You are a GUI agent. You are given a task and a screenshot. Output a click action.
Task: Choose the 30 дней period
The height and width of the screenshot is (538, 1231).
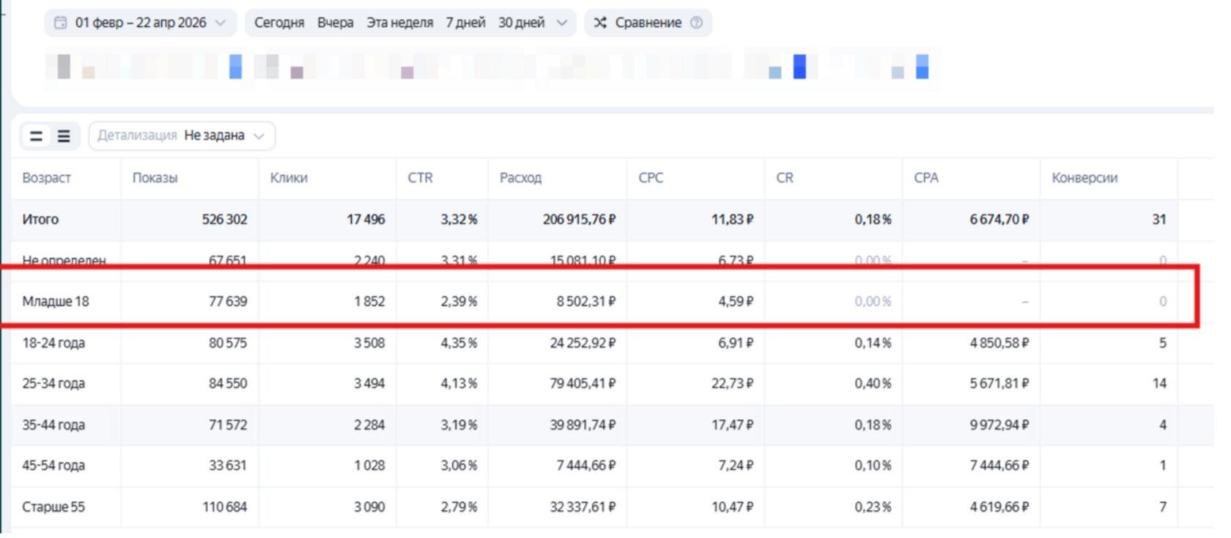pyautogui.click(x=522, y=23)
